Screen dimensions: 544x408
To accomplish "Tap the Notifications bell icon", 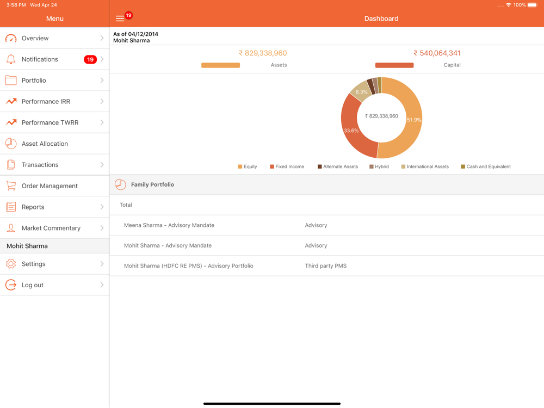I will pos(11,59).
